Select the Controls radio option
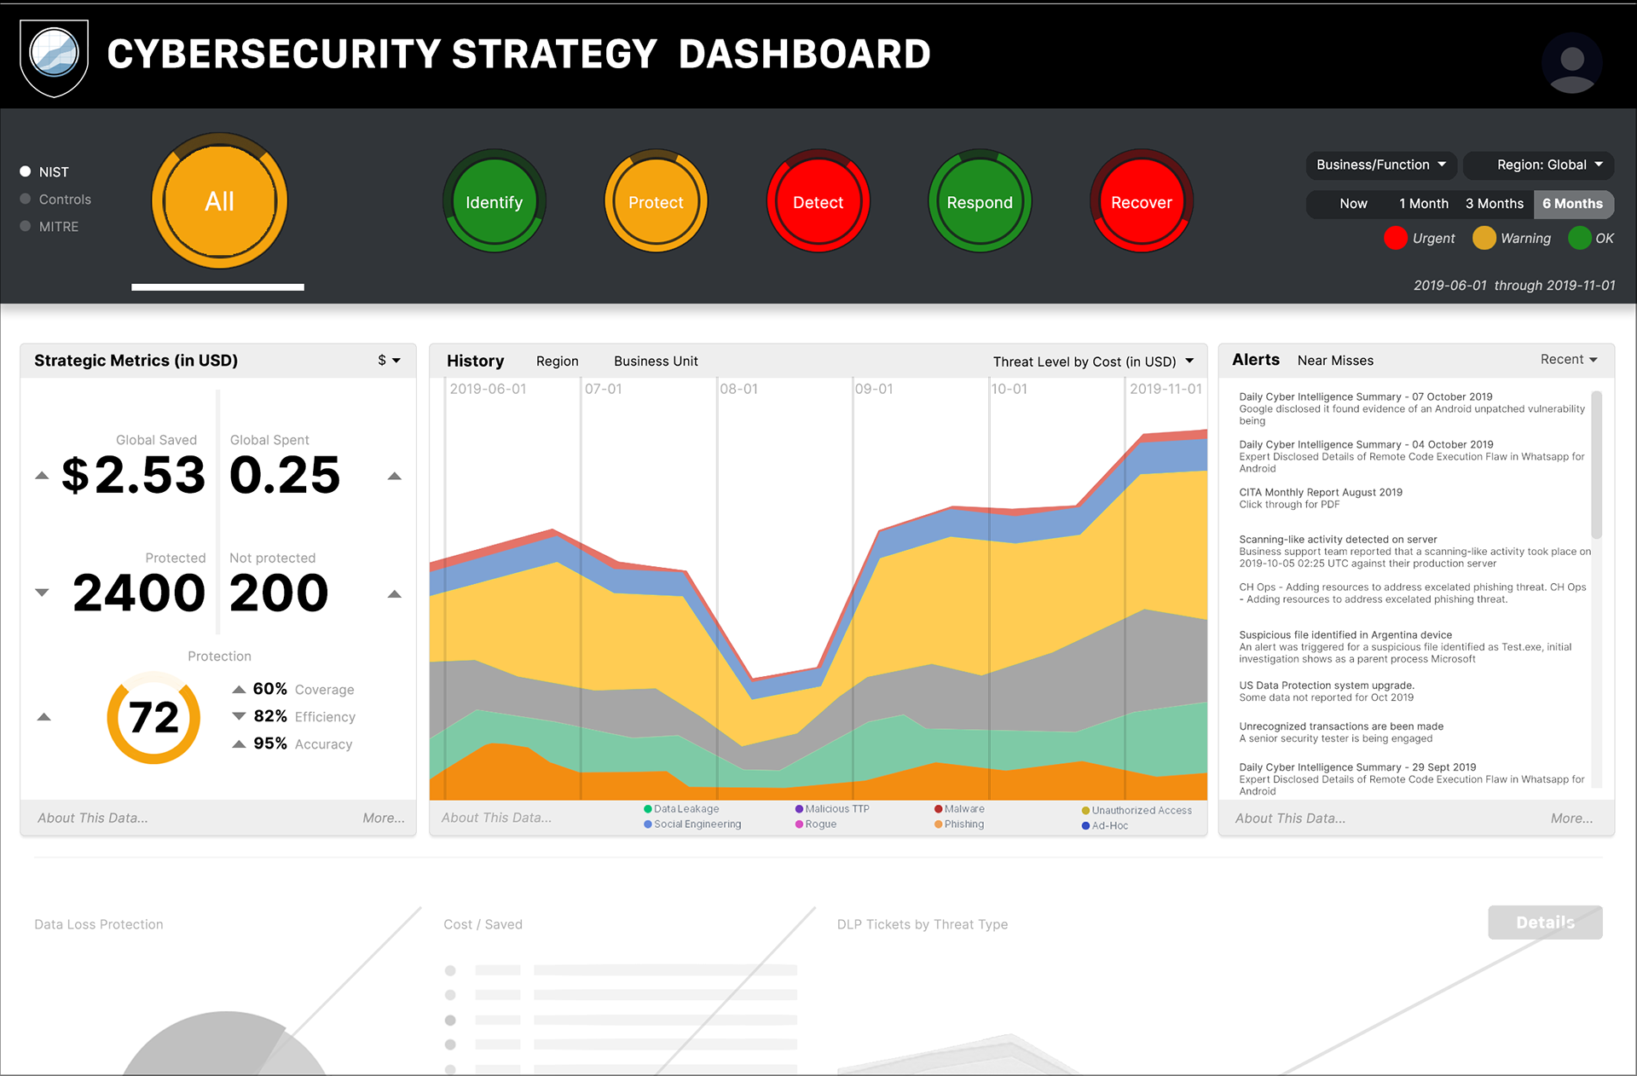 [x=26, y=199]
